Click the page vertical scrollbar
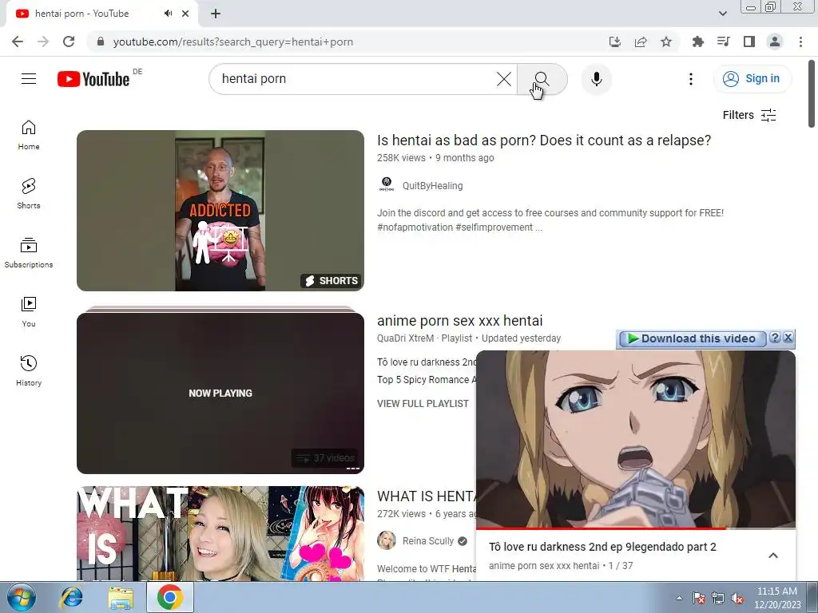 point(812,94)
